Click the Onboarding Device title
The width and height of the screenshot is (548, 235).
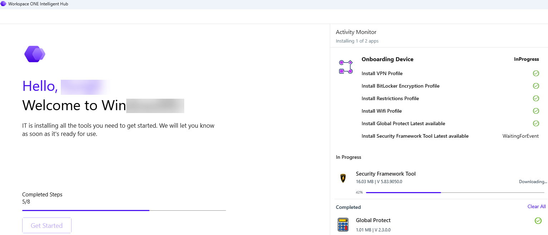387,59
